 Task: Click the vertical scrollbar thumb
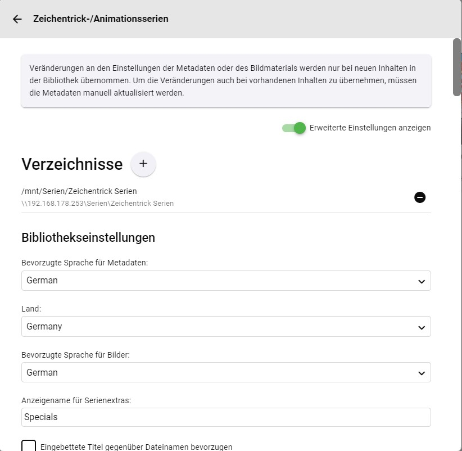(x=457, y=67)
